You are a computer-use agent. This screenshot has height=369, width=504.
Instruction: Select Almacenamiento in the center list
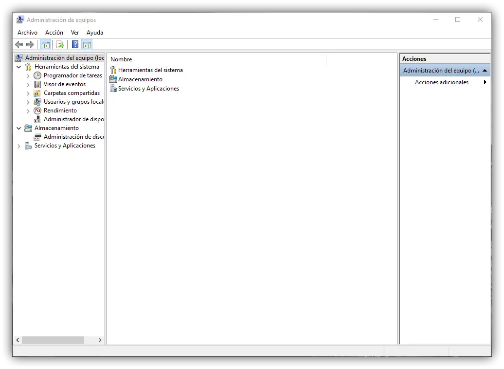coord(140,79)
